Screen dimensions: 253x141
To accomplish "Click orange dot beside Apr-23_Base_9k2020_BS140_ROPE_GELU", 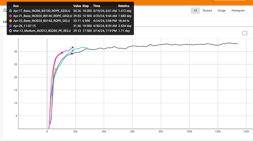I will tap(11, 21).
